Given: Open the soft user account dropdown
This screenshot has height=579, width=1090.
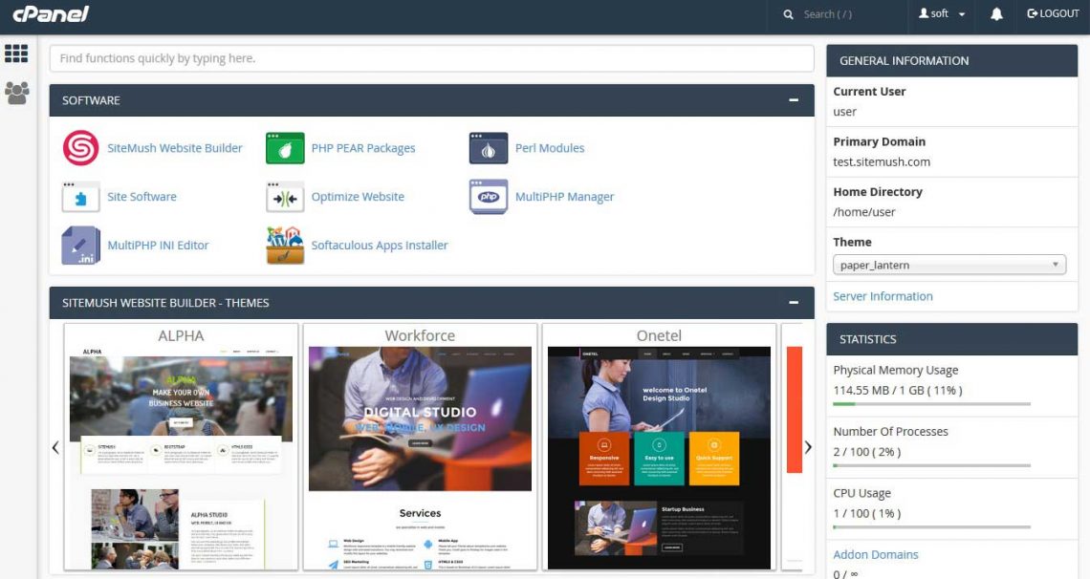Looking at the screenshot, I should click(x=942, y=14).
